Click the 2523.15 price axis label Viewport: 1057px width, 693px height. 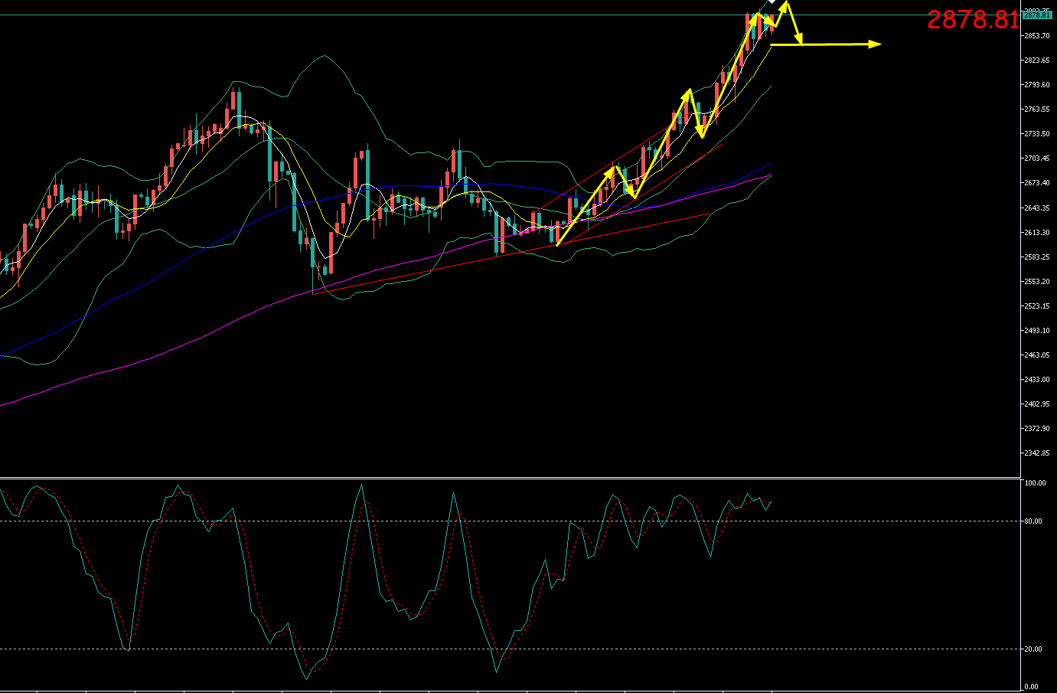click(x=1036, y=306)
